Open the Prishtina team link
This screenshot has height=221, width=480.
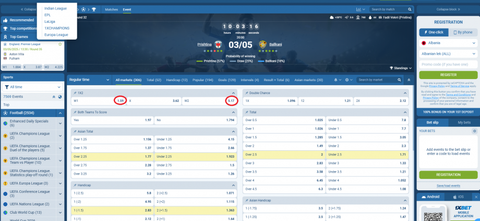coord(205,45)
